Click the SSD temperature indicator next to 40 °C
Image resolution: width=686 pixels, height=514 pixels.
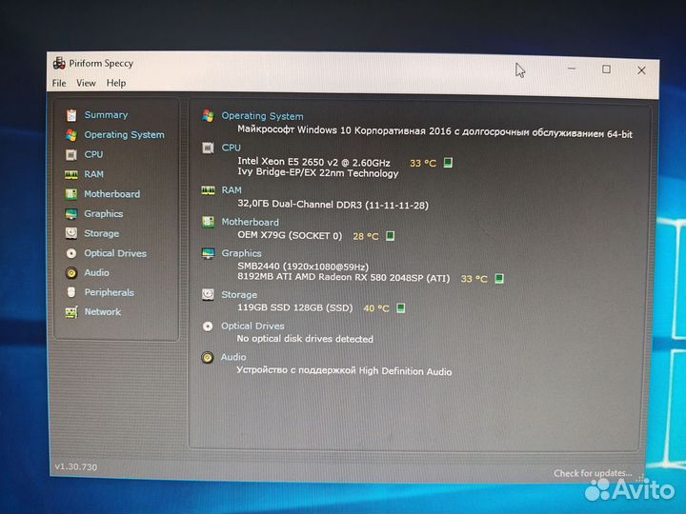point(400,308)
